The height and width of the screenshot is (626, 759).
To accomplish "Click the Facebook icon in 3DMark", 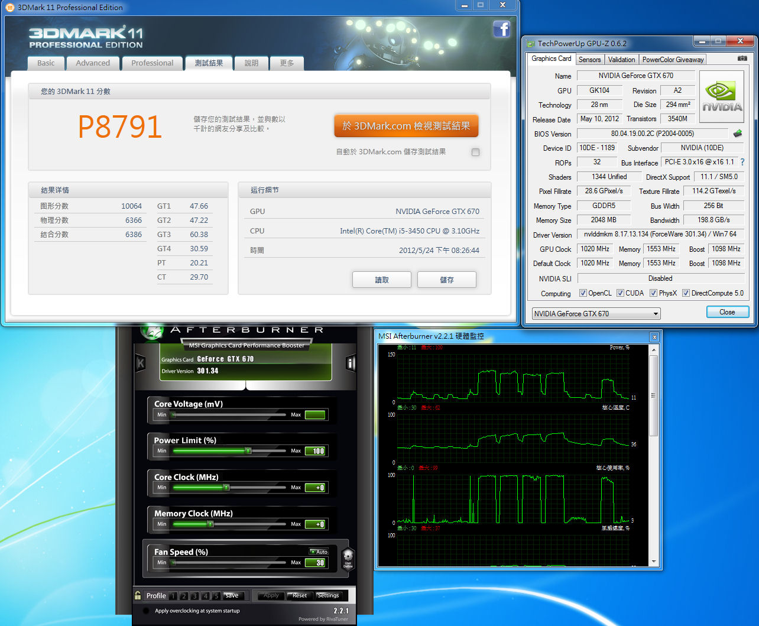I will 501,30.
